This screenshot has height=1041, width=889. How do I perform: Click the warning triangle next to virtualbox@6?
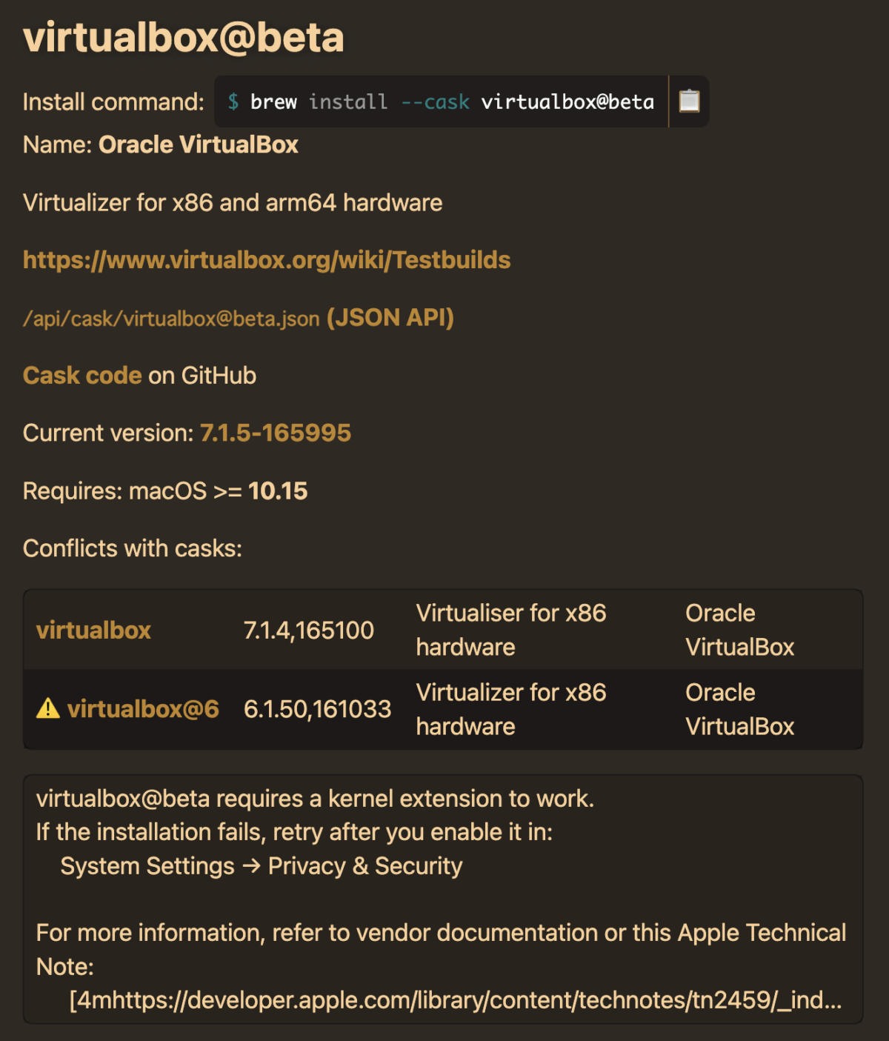click(47, 709)
